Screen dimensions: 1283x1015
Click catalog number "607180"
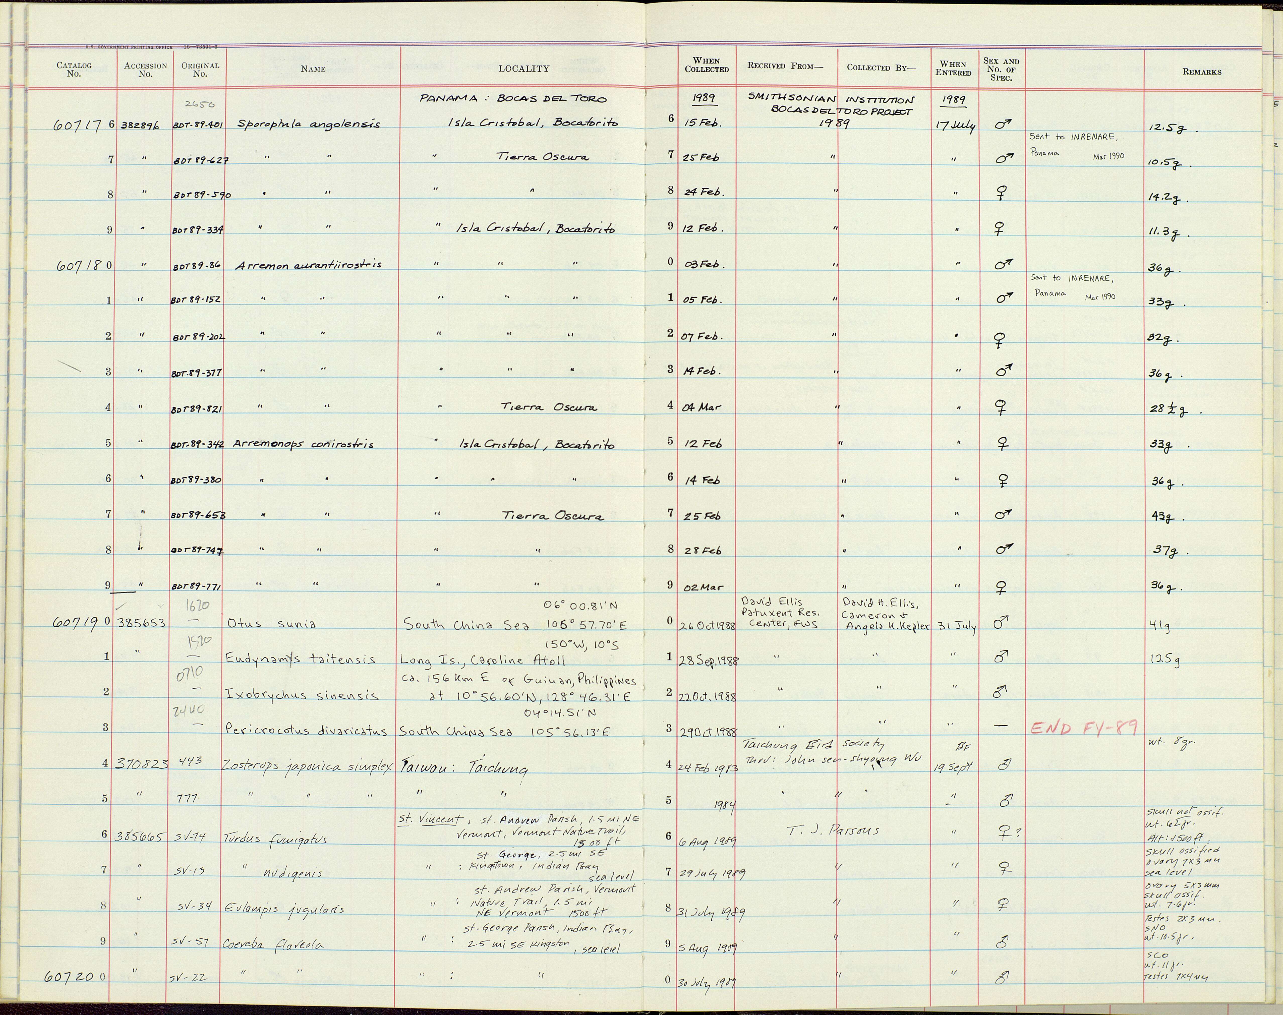coord(84,266)
